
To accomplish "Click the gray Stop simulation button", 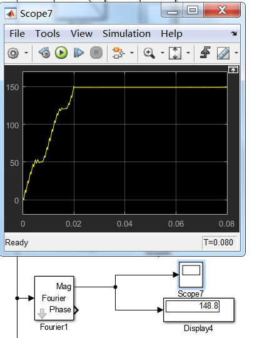I will click(96, 53).
